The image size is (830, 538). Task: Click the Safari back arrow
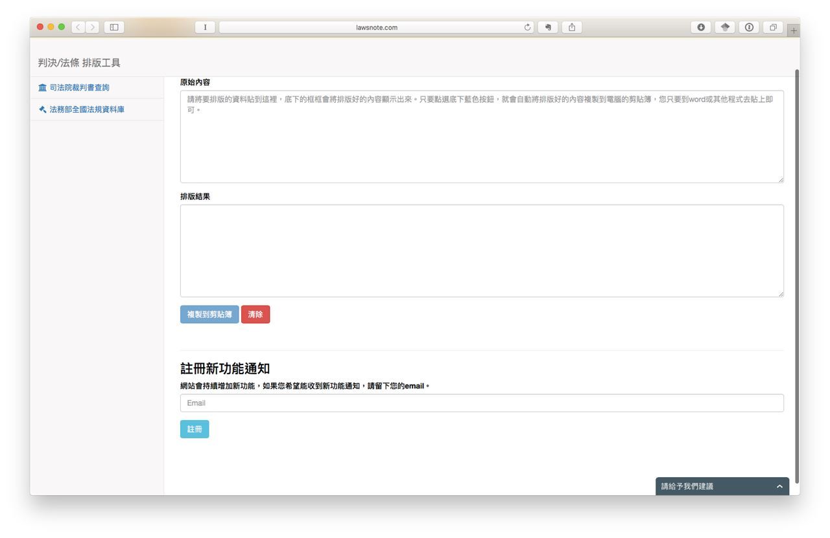coord(78,27)
